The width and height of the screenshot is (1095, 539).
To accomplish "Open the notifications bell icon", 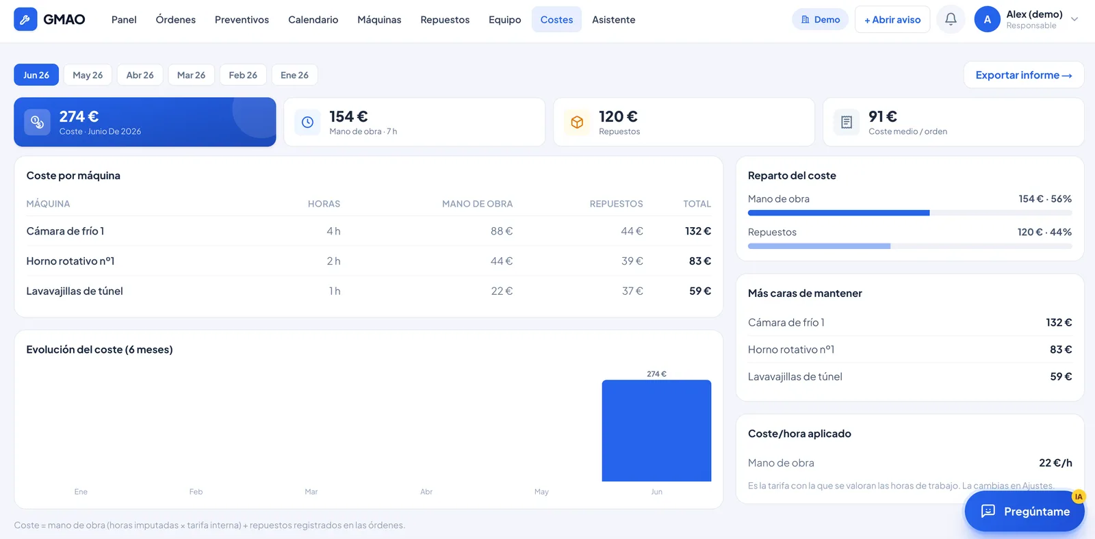I will [x=951, y=19].
